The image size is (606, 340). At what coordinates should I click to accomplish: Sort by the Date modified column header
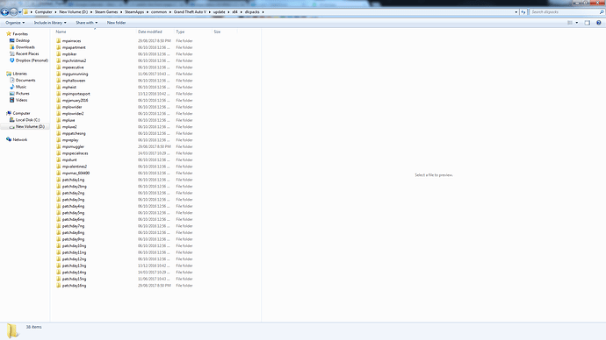tap(150, 32)
